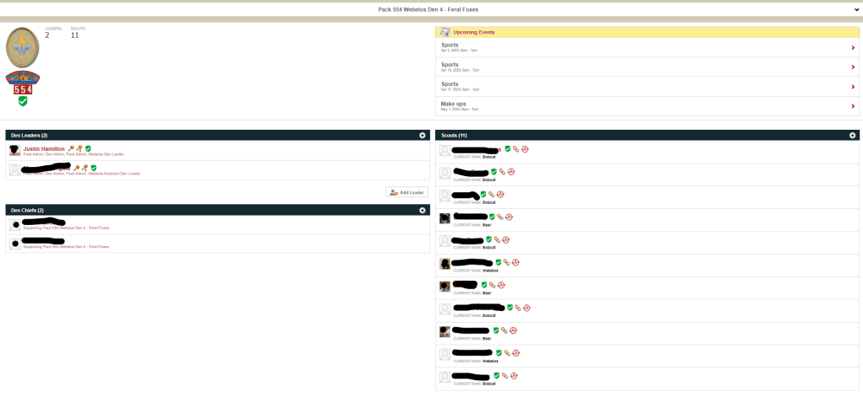The height and width of the screenshot is (397, 863).
Task: Click the Webelos den emblem badge
Action: point(23,47)
